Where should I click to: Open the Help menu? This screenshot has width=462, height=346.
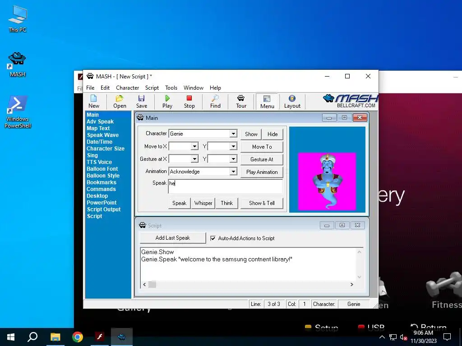215,88
